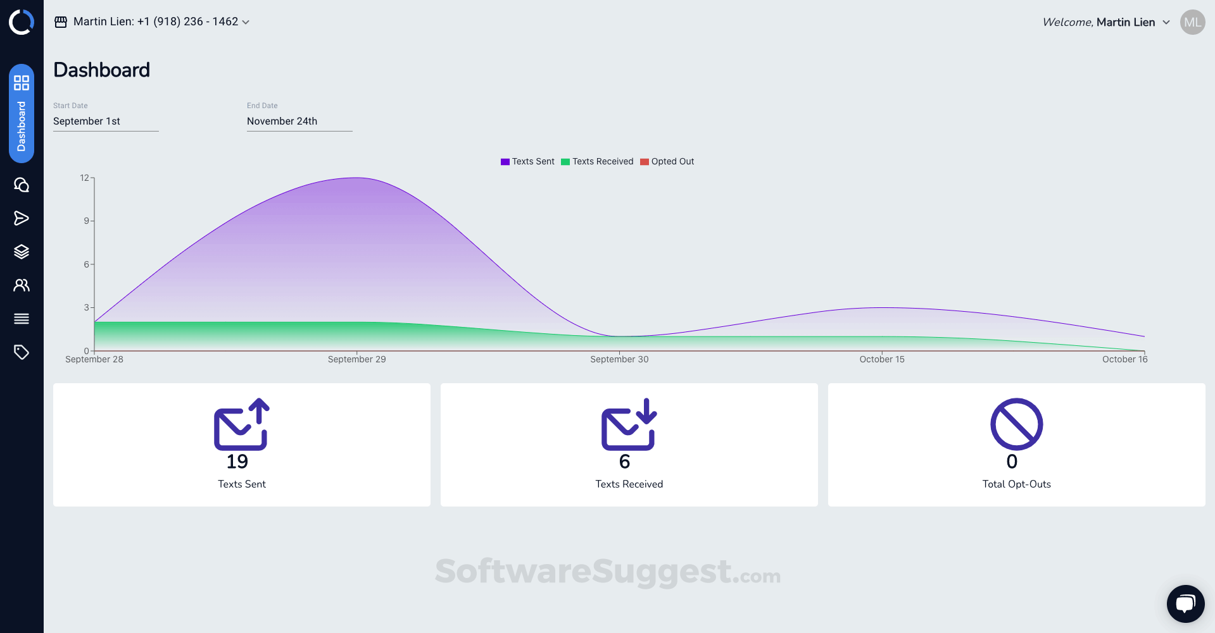Open the live chat support bubble
1215x633 pixels.
tap(1185, 603)
